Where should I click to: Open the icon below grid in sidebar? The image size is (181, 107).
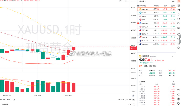pos(179,48)
